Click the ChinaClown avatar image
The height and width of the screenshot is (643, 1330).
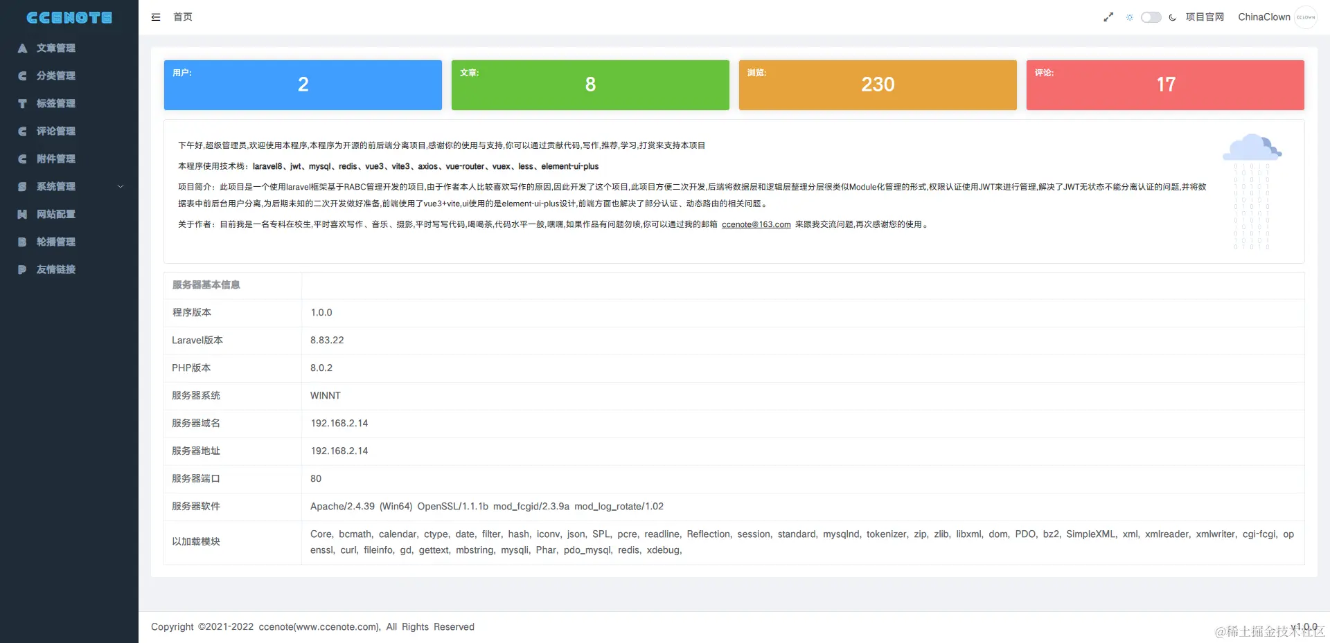point(1306,17)
